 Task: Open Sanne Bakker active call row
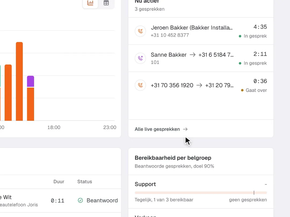click(x=201, y=58)
